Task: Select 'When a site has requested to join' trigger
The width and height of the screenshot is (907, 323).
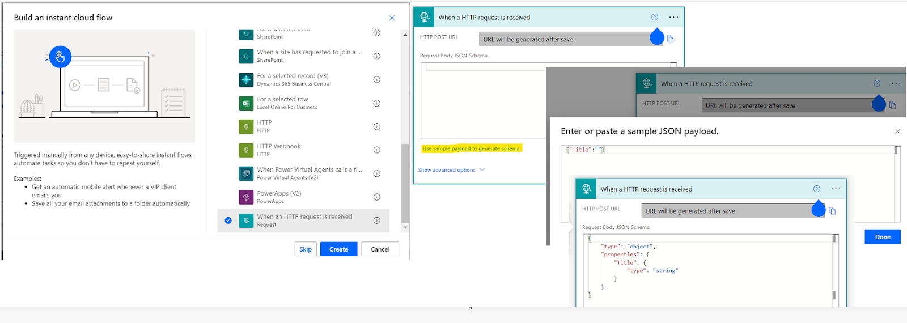Action: click(x=303, y=56)
